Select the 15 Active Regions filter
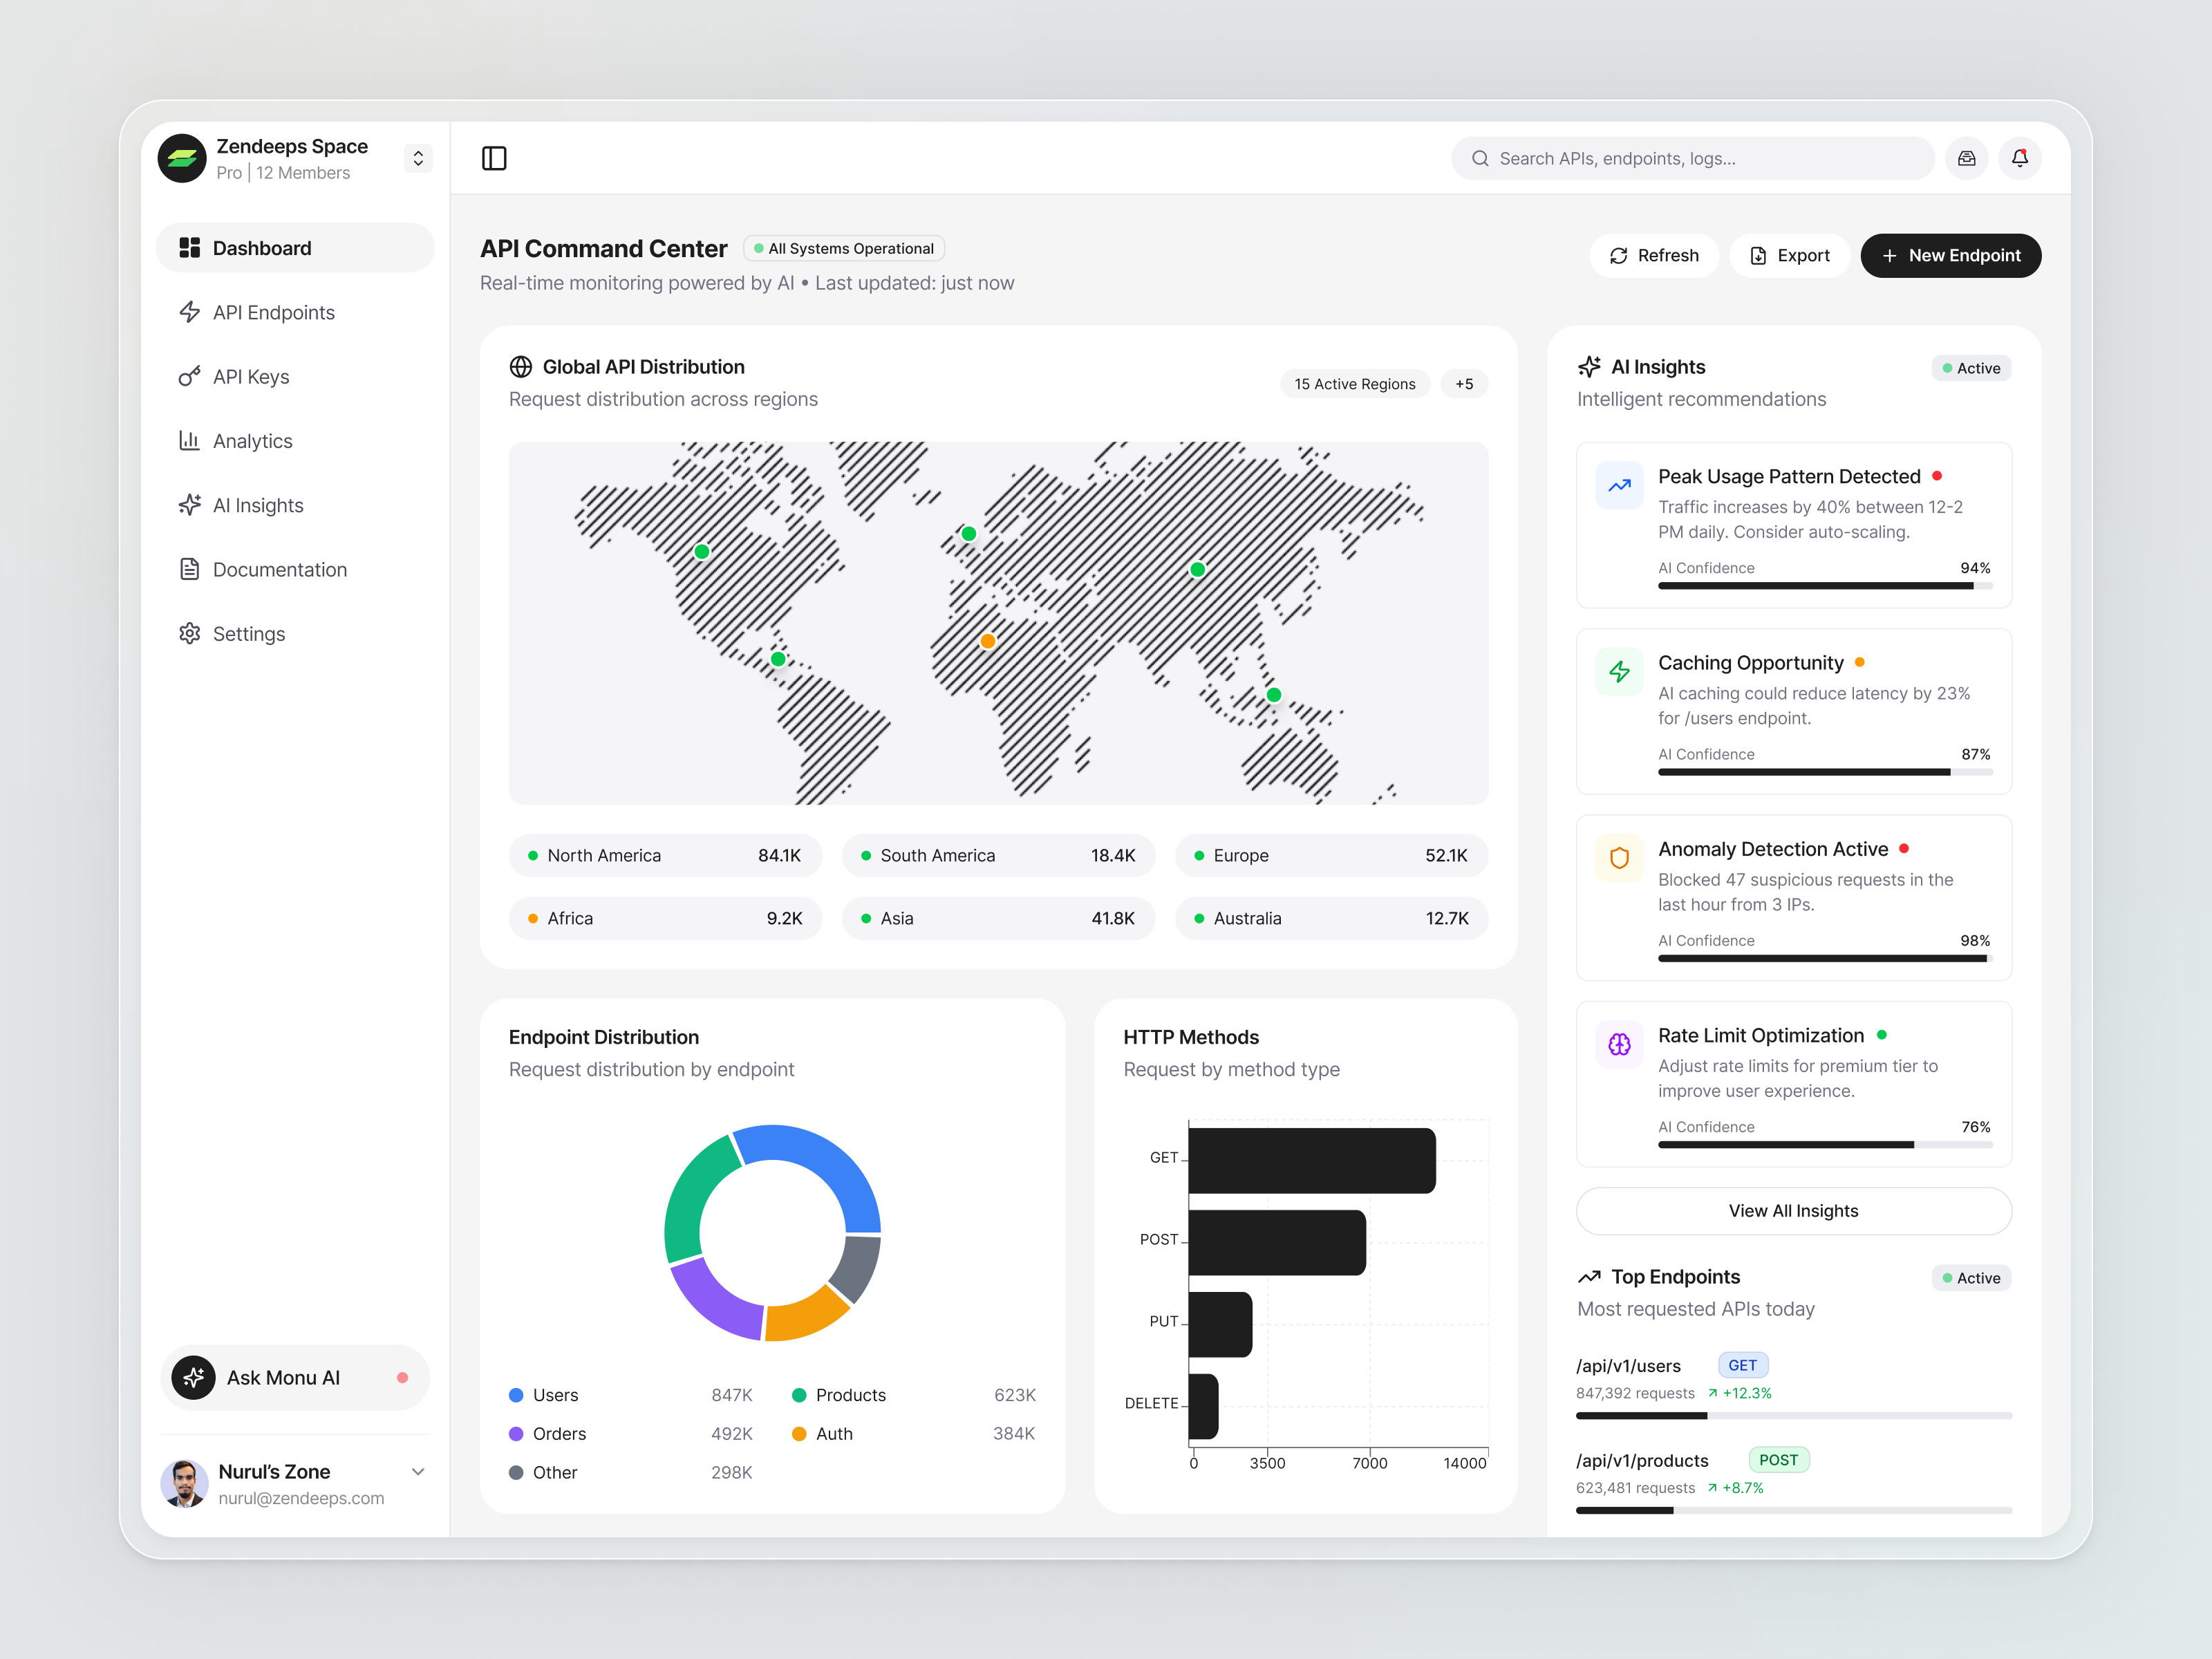 1355,383
